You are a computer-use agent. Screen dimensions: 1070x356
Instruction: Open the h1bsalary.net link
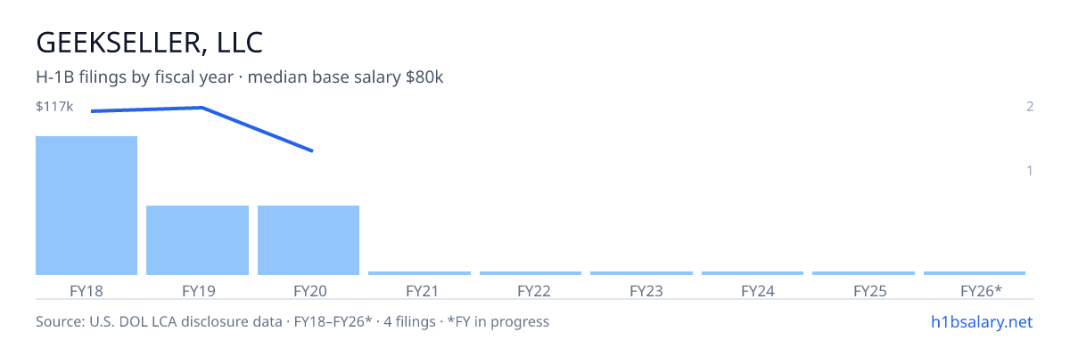(x=982, y=321)
